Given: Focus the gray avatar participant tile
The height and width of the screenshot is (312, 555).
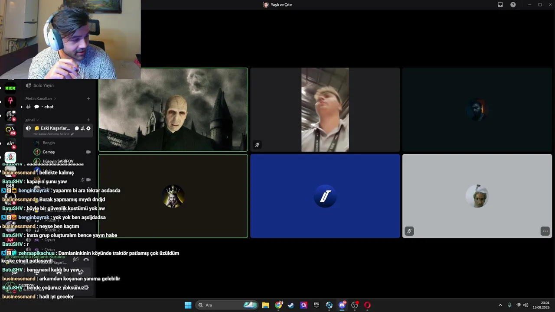Looking at the screenshot, I should pyautogui.click(x=477, y=196).
